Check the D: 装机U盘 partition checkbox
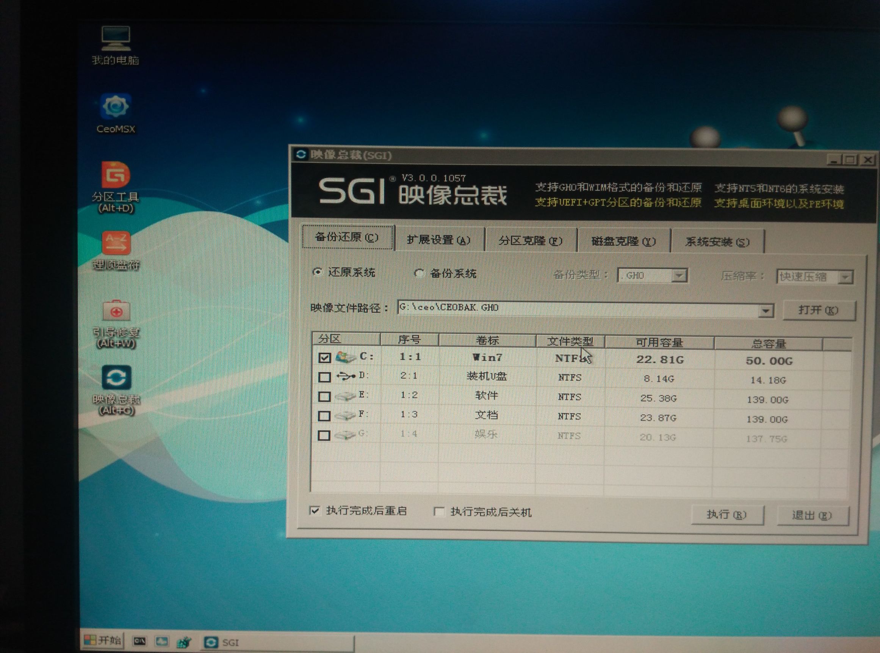 325,377
